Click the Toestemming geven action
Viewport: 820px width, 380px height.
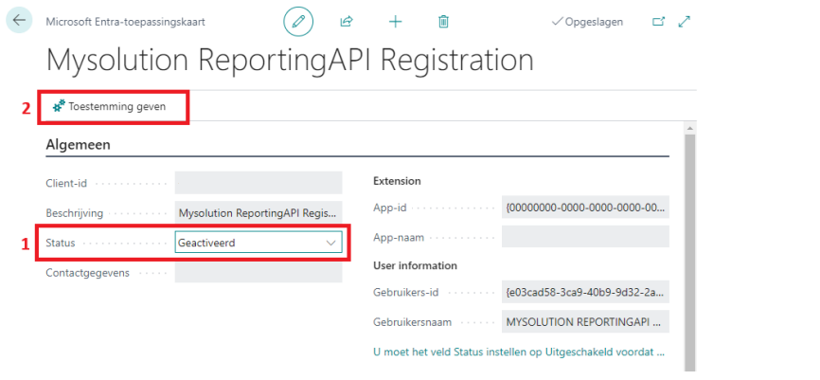tap(110, 107)
